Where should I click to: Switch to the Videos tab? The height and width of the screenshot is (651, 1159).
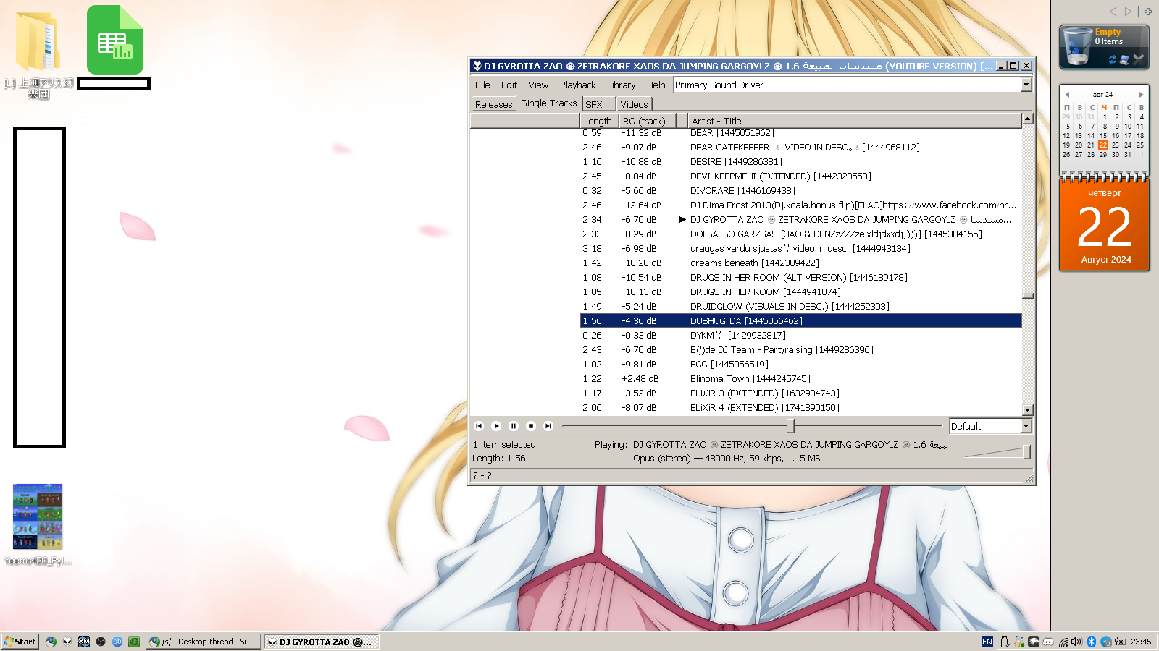pos(634,104)
